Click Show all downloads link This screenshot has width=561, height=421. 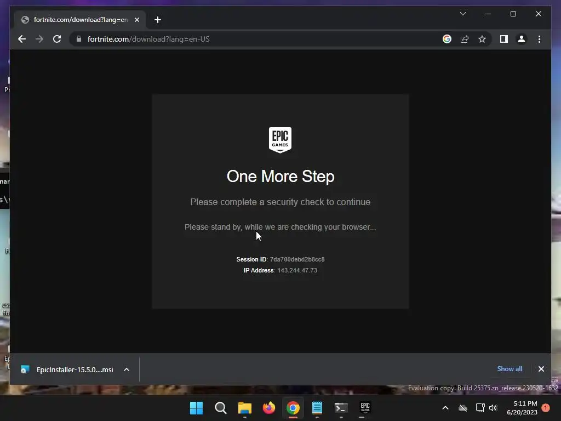point(510,369)
